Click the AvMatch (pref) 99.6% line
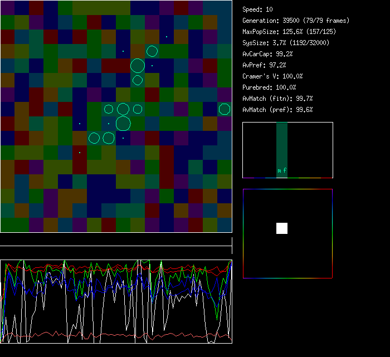Screen dimensions: 390x357 coord(277,110)
